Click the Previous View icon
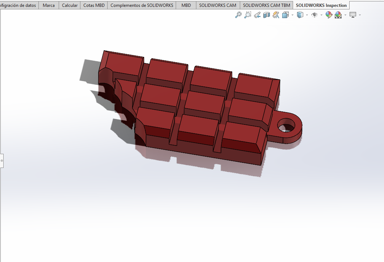This screenshot has width=384, height=262. 257,15
